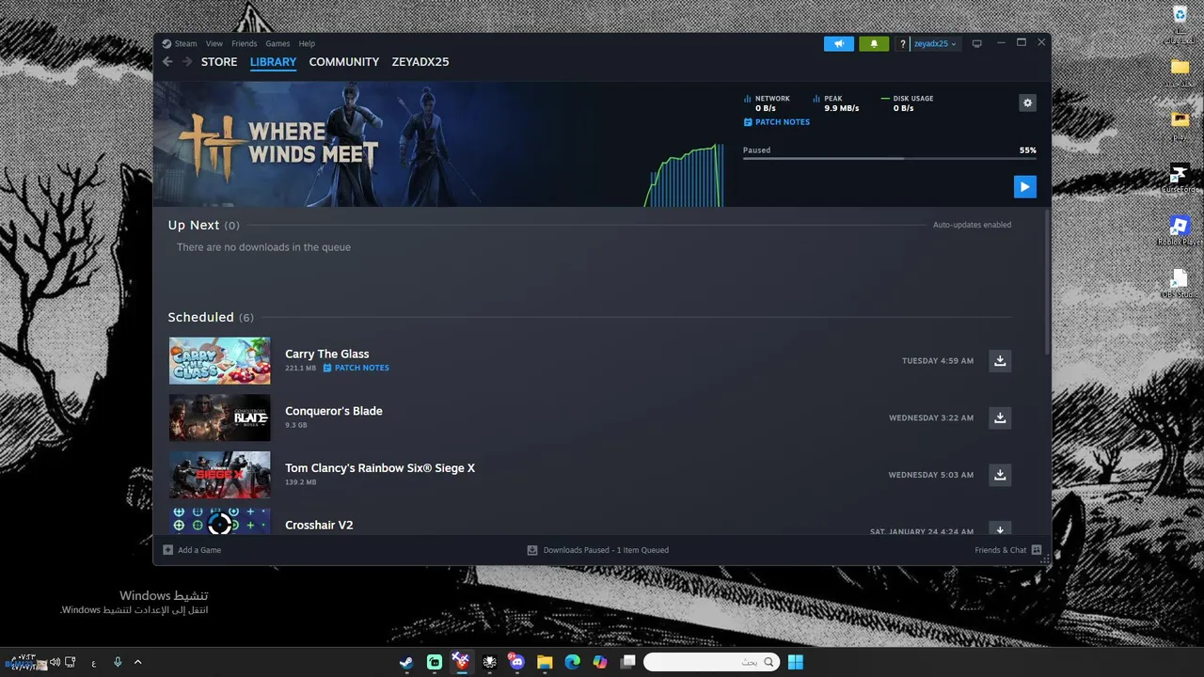Viewport: 1204px width, 677px height.
Task: Open Discord from the taskbar
Action: tap(516, 662)
